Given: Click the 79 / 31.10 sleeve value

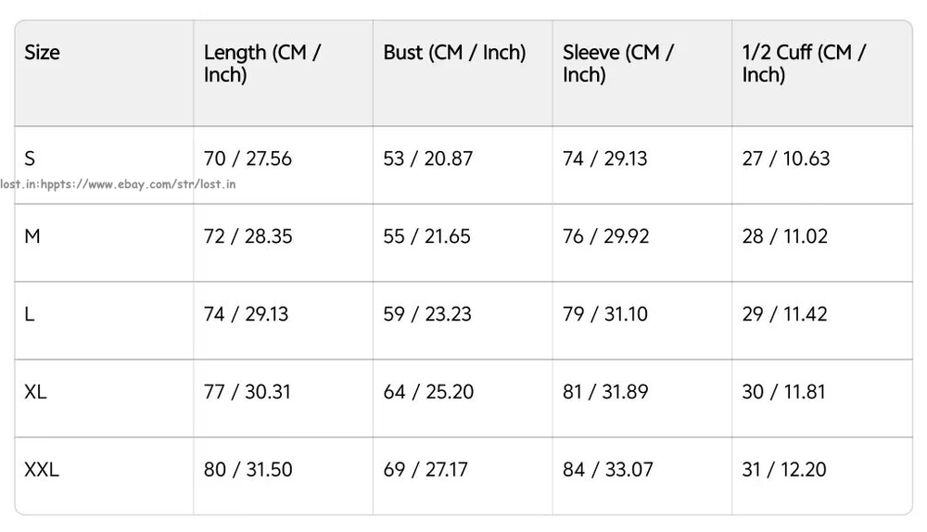Looking at the screenshot, I should coord(606,314).
